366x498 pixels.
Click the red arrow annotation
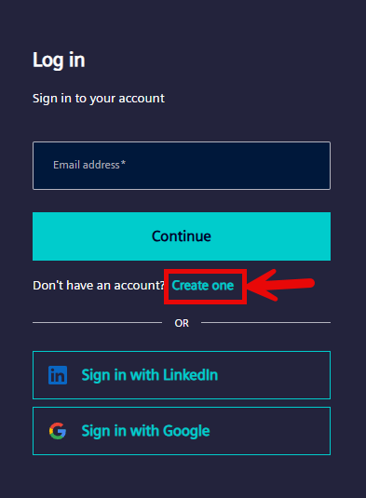pyautogui.click(x=281, y=285)
